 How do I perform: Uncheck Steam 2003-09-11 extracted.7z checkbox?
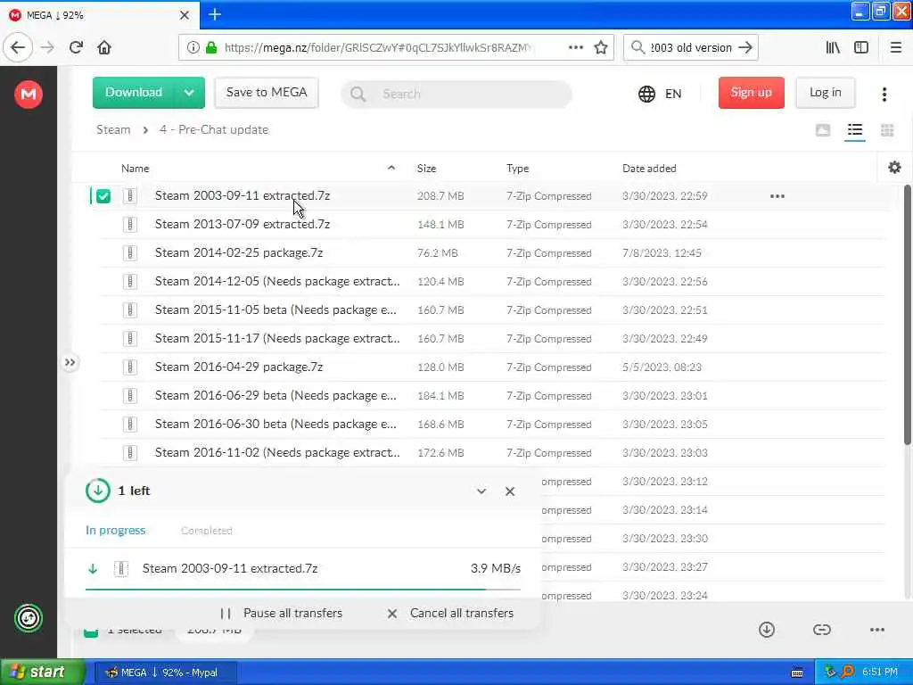(103, 196)
